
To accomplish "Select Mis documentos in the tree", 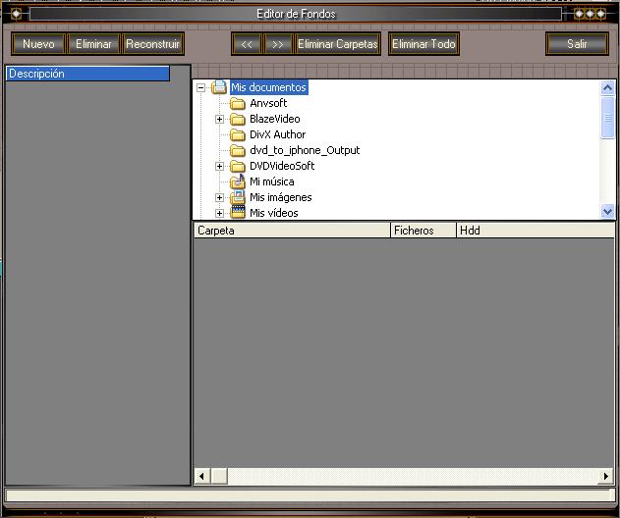I will coord(268,87).
